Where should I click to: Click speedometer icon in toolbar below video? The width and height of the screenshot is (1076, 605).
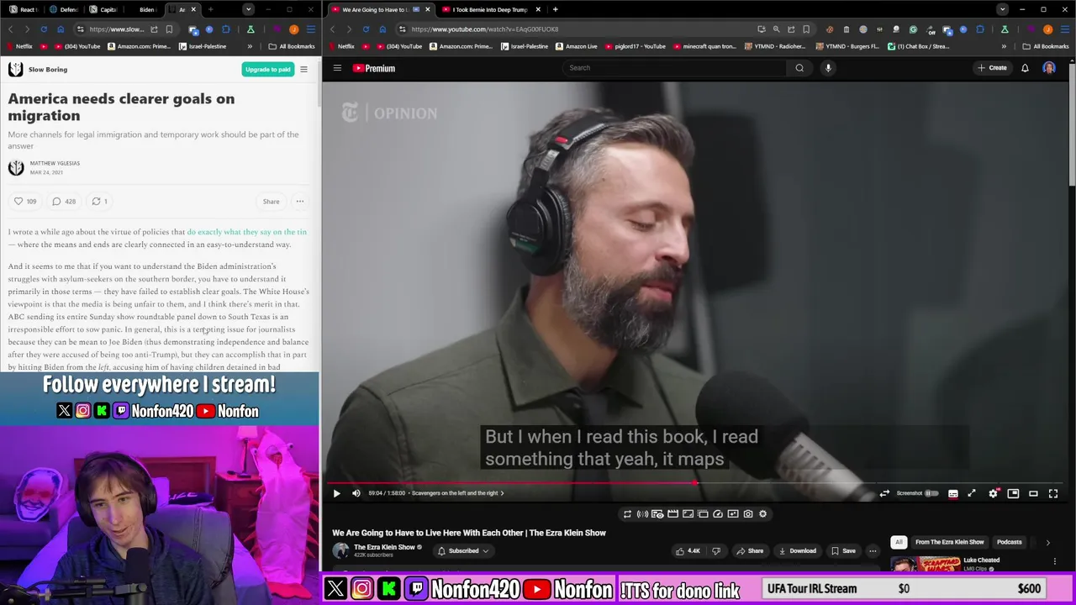(718, 514)
